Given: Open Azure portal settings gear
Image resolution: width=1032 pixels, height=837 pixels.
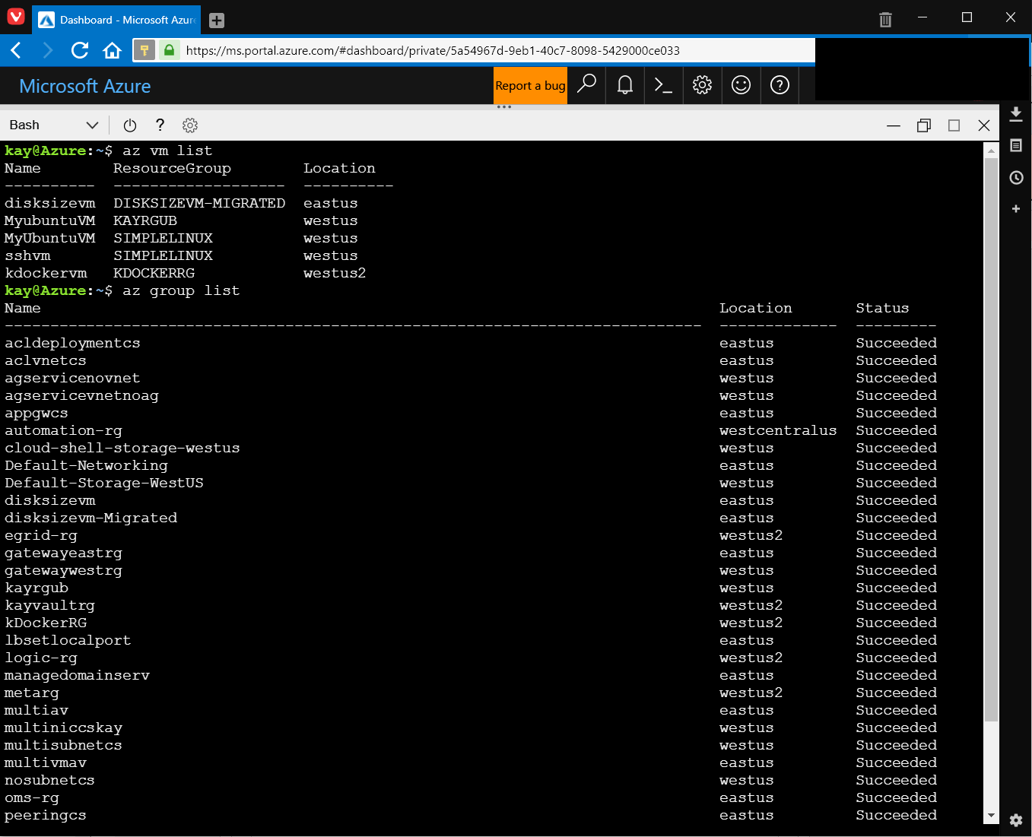Looking at the screenshot, I should pos(702,85).
